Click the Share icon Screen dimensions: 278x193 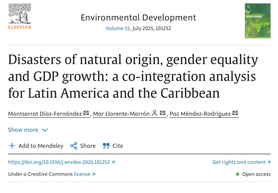click(73, 146)
